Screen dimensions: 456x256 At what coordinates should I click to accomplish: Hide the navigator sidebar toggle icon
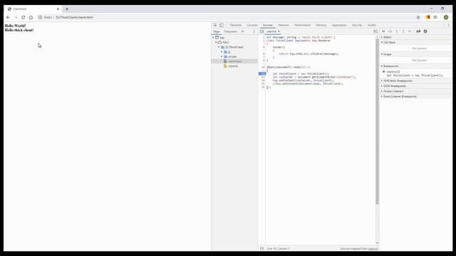coord(261,31)
